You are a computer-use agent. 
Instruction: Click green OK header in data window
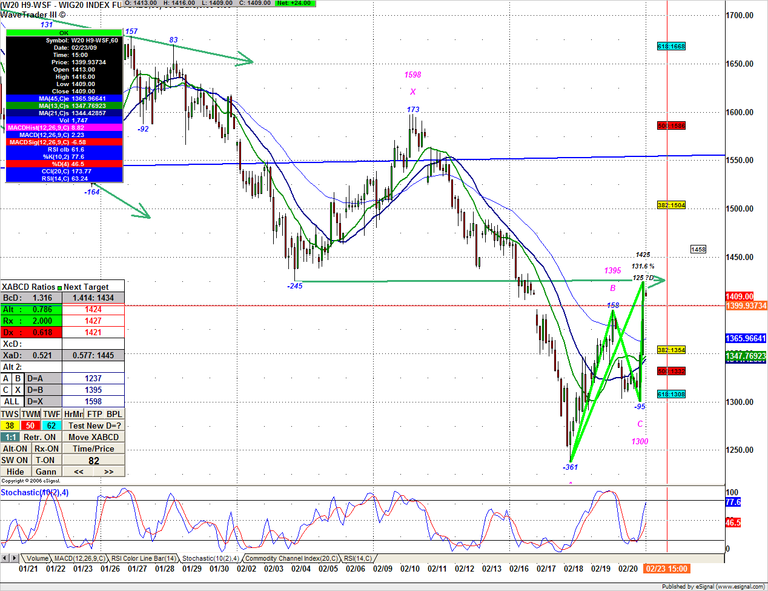coord(64,33)
